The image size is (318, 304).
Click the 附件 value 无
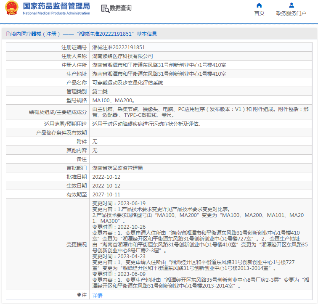click(x=95, y=141)
